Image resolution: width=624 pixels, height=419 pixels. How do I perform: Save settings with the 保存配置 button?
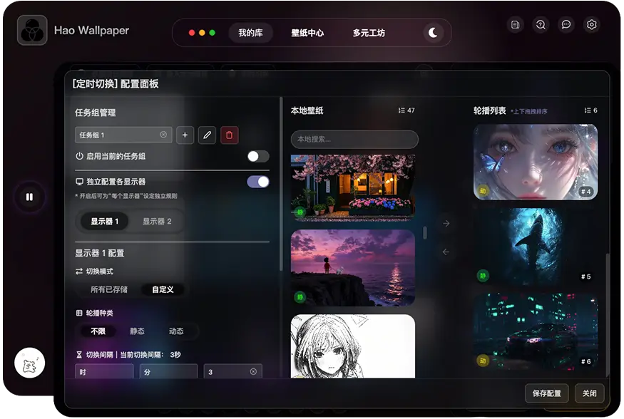click(546, 393)
